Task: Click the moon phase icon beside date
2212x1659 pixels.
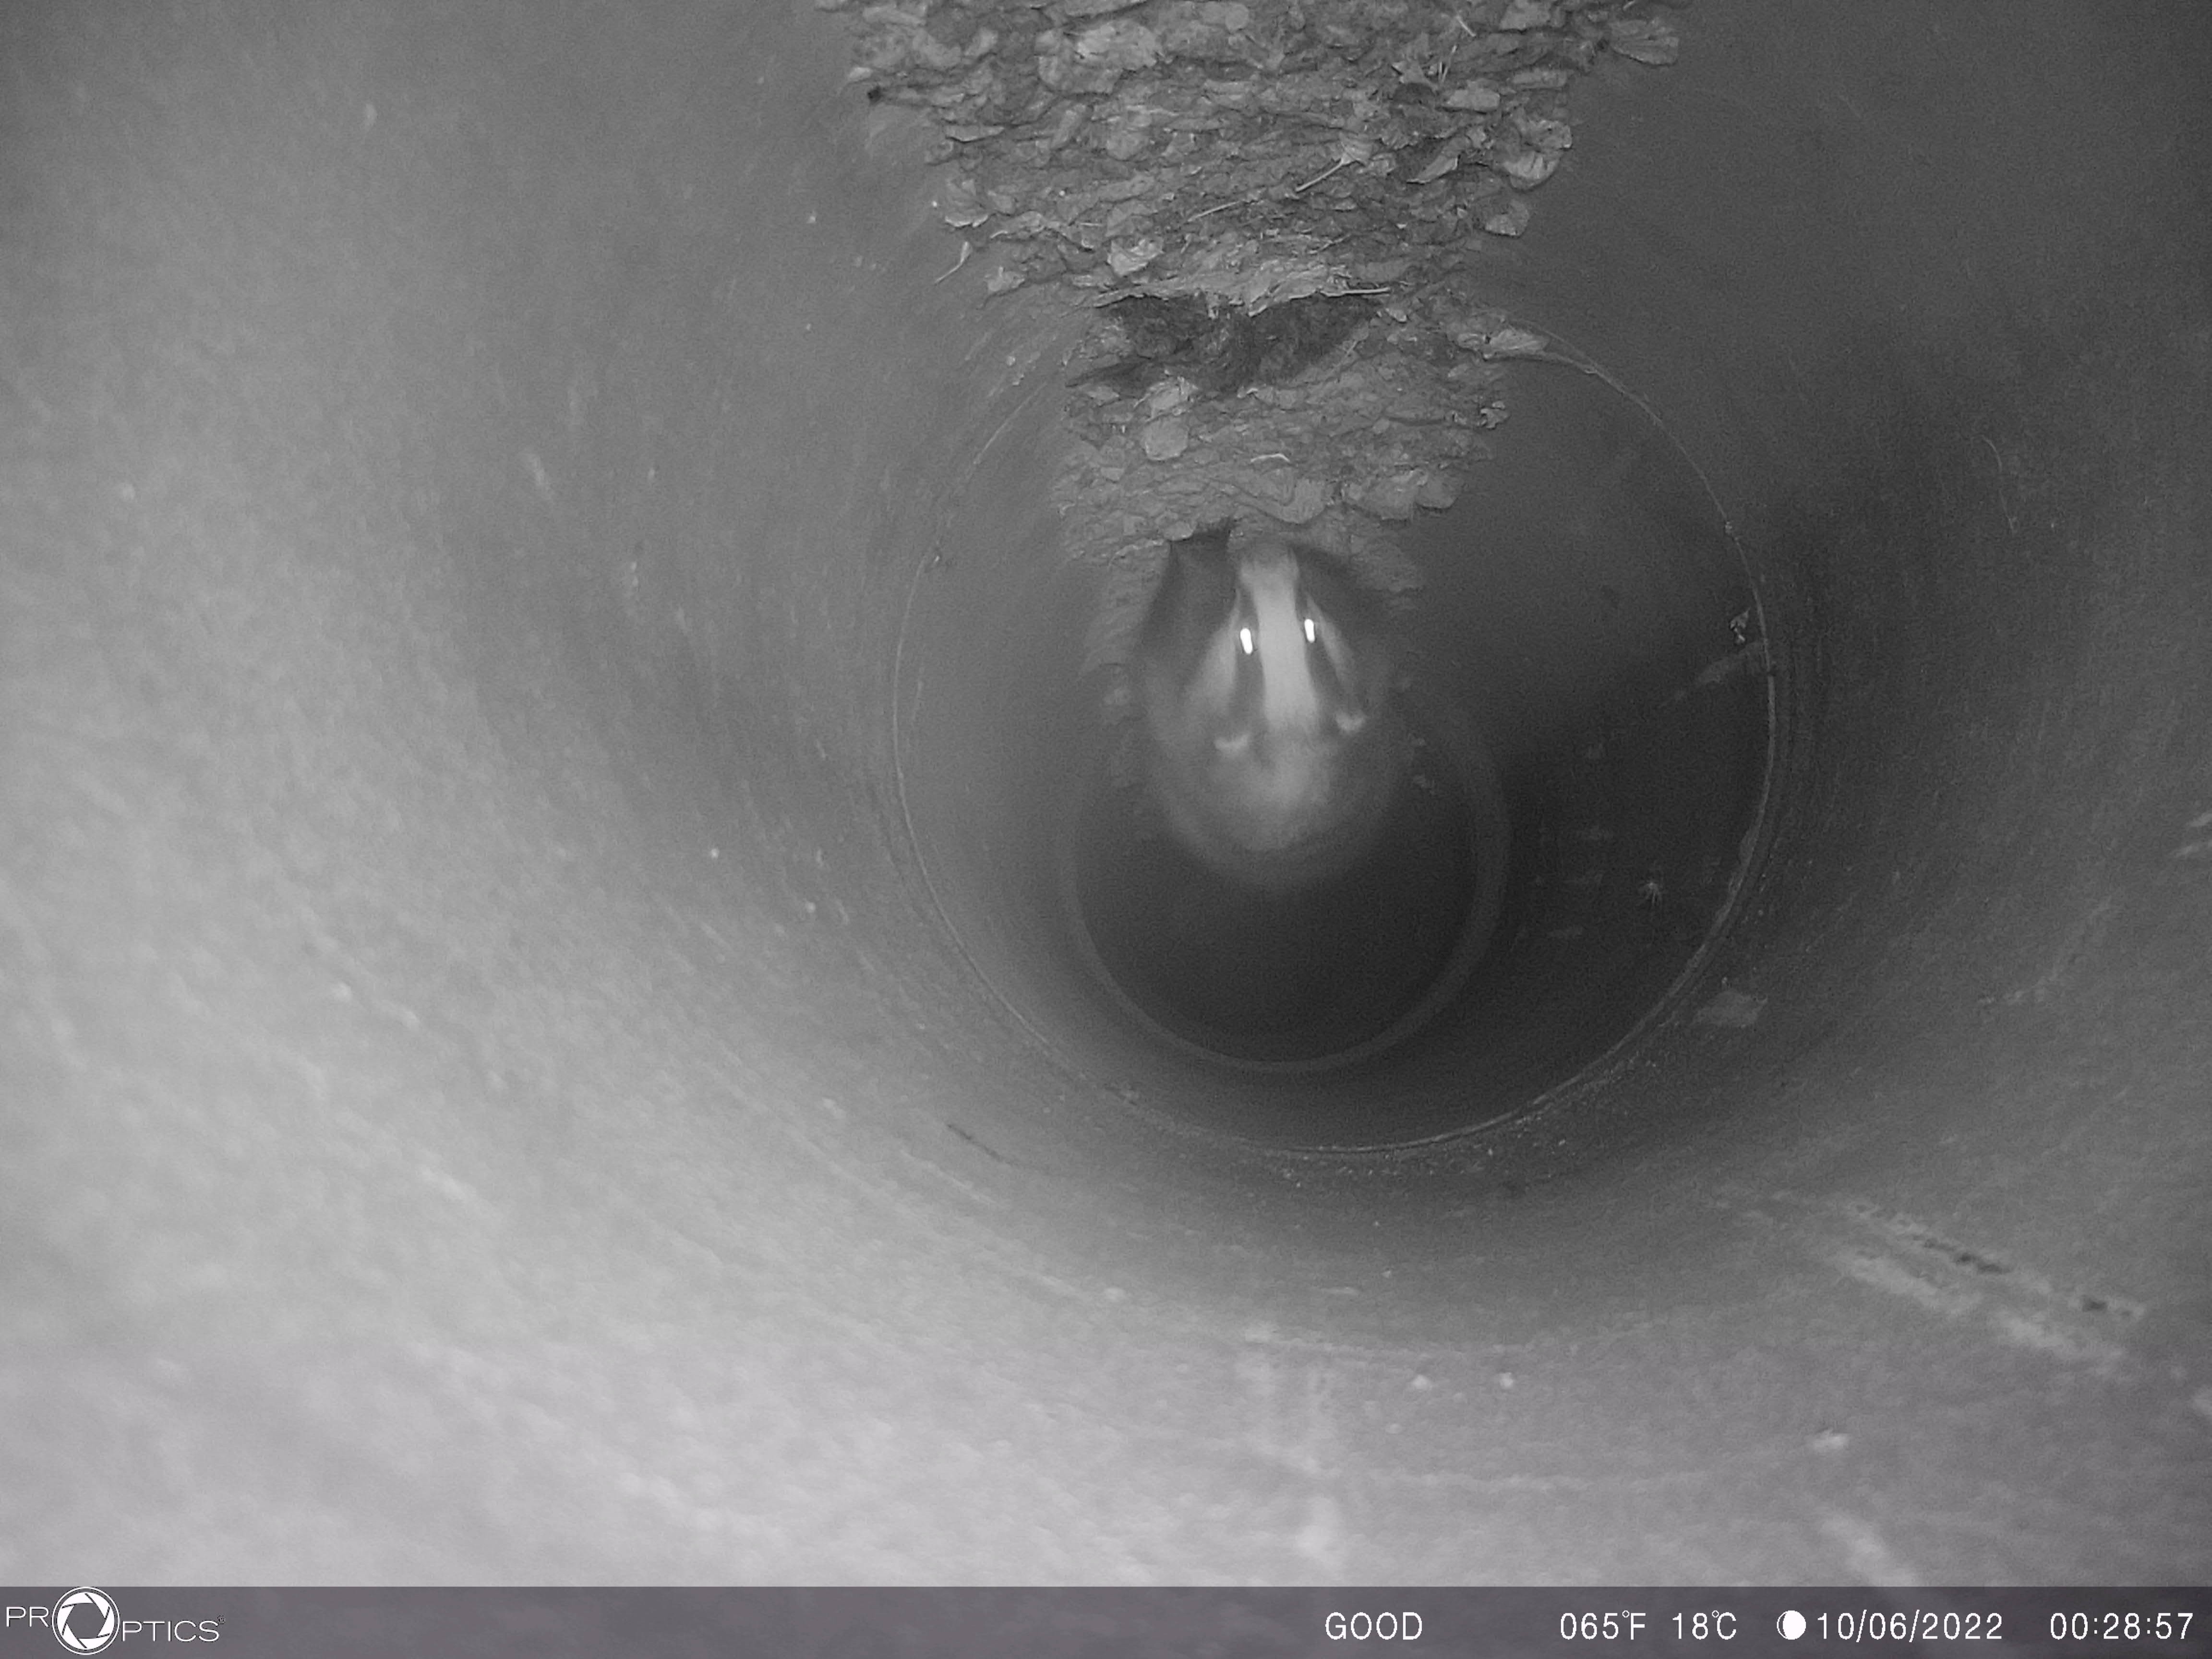Action: (1792, 1625)
